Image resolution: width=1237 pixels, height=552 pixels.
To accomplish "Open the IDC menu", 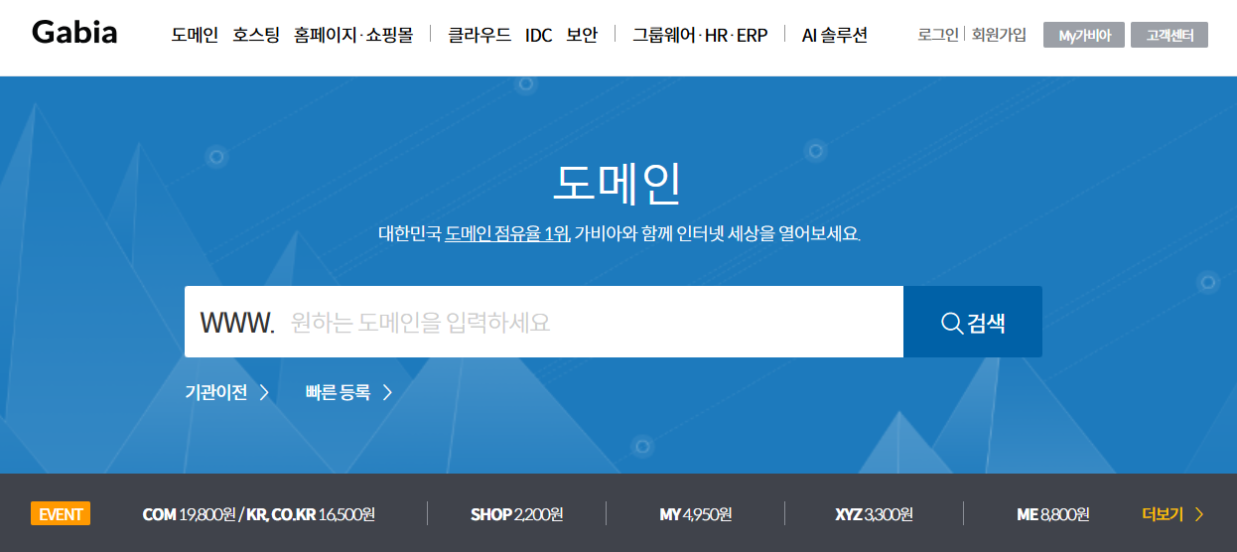I will [x=539, y=35].
